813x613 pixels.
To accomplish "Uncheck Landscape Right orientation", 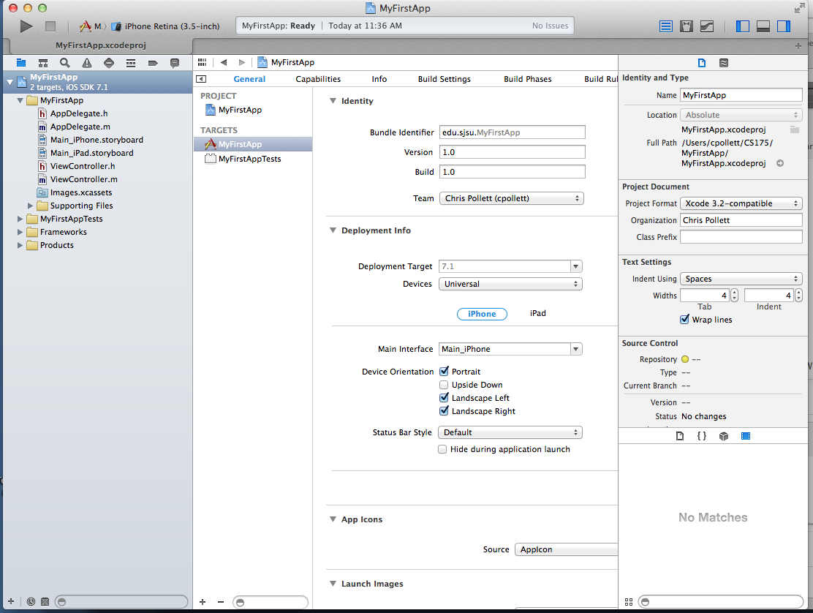I will pos(444,411).
